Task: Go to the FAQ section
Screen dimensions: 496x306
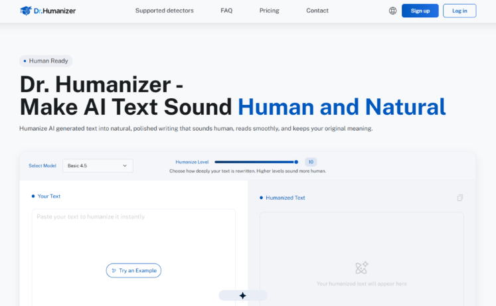Action: [x=226, y=11]
